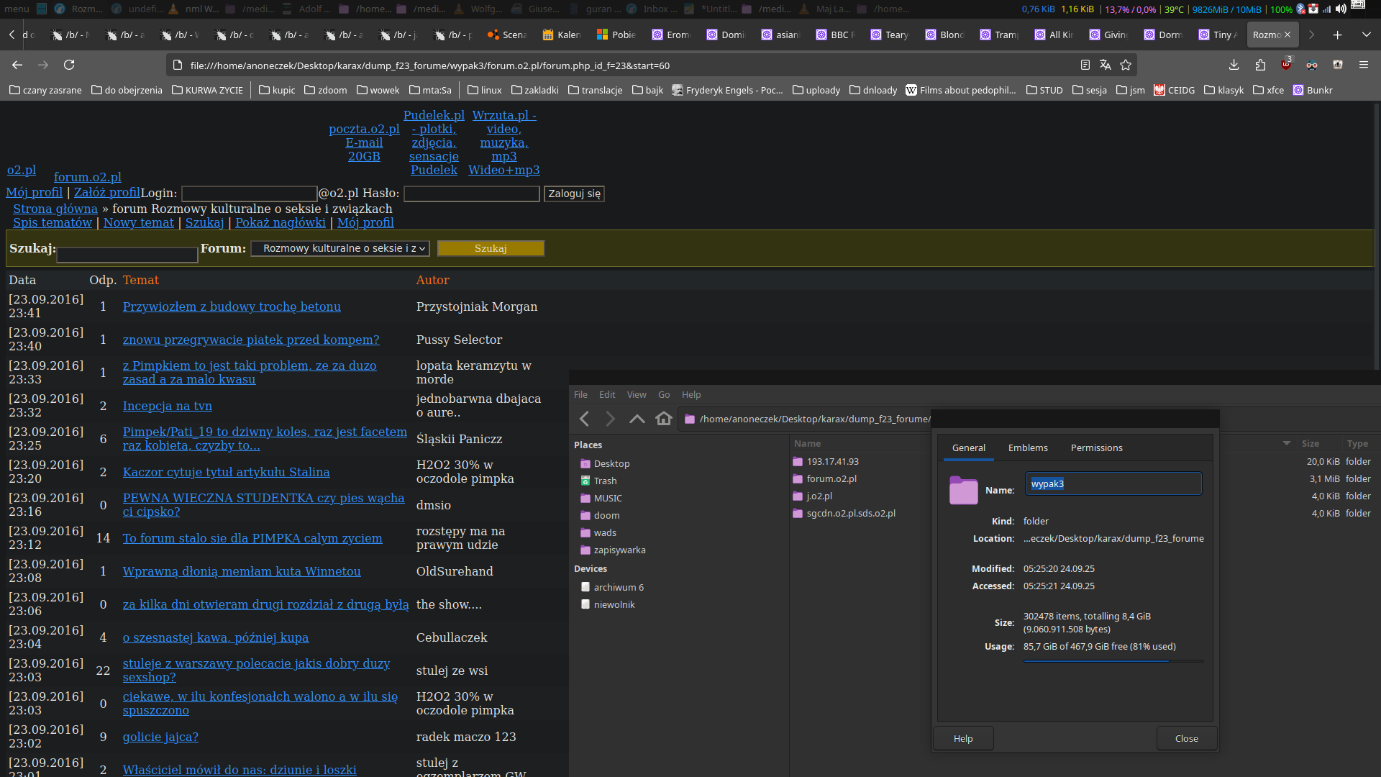Open the View menu in the file manager
Screen dimensions: 1381x777
point(636,394)
